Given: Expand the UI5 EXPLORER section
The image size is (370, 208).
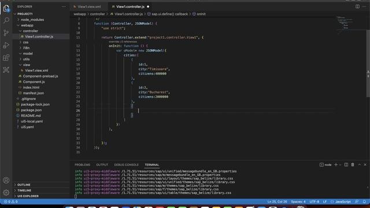Looking at the screenshot, I should 28,196.
